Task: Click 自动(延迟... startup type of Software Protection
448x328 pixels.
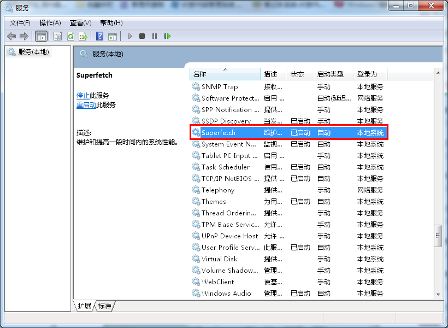Action: pos(334,98)
